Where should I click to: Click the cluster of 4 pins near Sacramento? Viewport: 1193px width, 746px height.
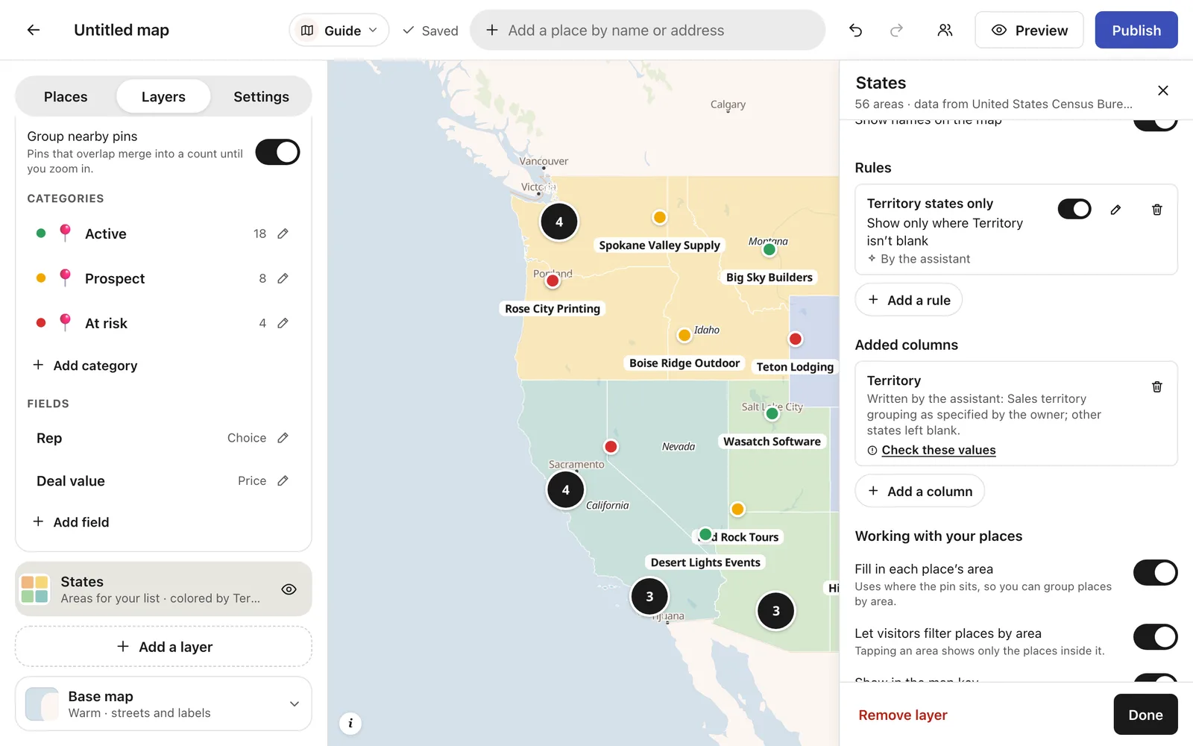click(x=565, y=490)
